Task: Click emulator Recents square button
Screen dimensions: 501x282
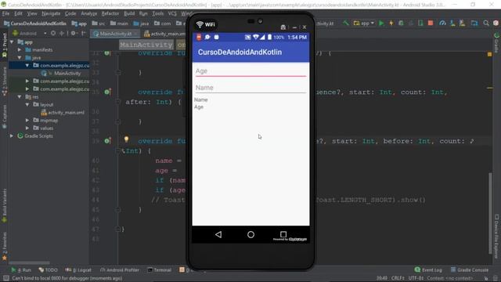Action: point(283,234)
